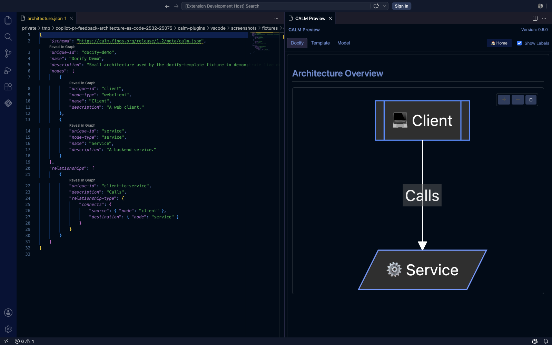The height and width of the screenshot is (345, 552).
Task: Close the CALM Preview tab
Action: click(x=330, y=18)
